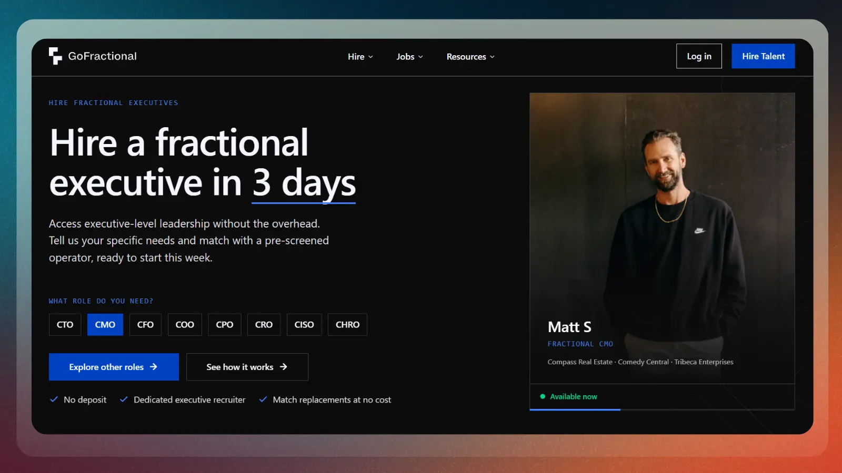Select the CPO role option
Image resolution: width=842 pixels, height=473 pixels.
[225, 325]
